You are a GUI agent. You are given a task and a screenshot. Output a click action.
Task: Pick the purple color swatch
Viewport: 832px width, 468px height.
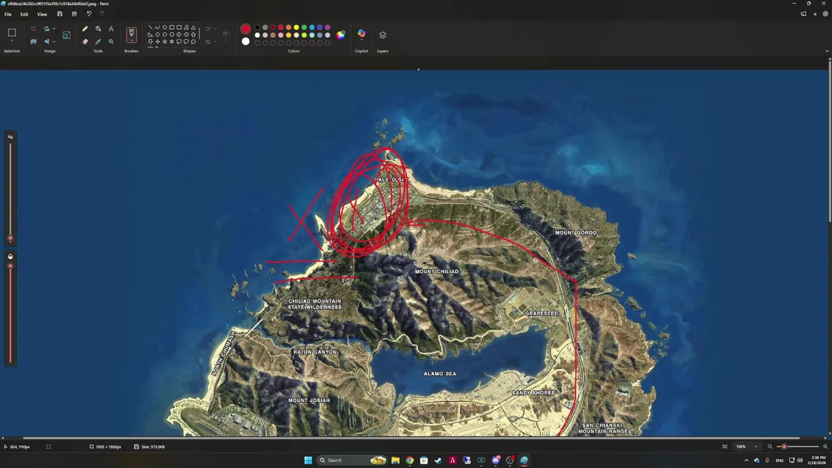[x=328, y=27]
